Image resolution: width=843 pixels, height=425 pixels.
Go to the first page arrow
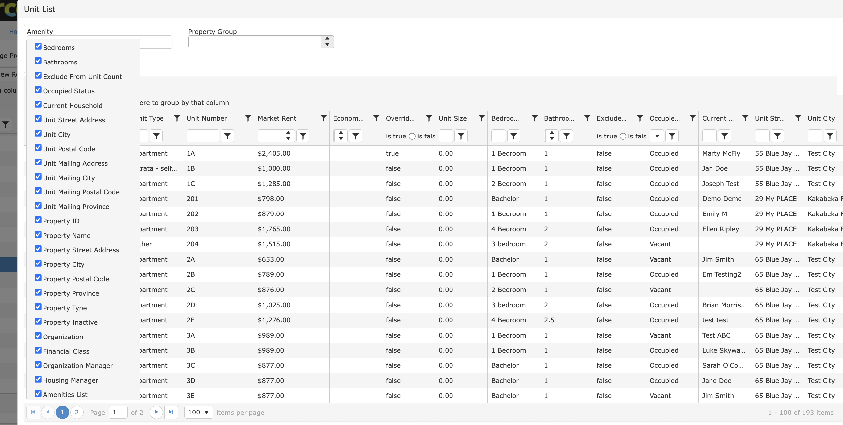(33, 412)
